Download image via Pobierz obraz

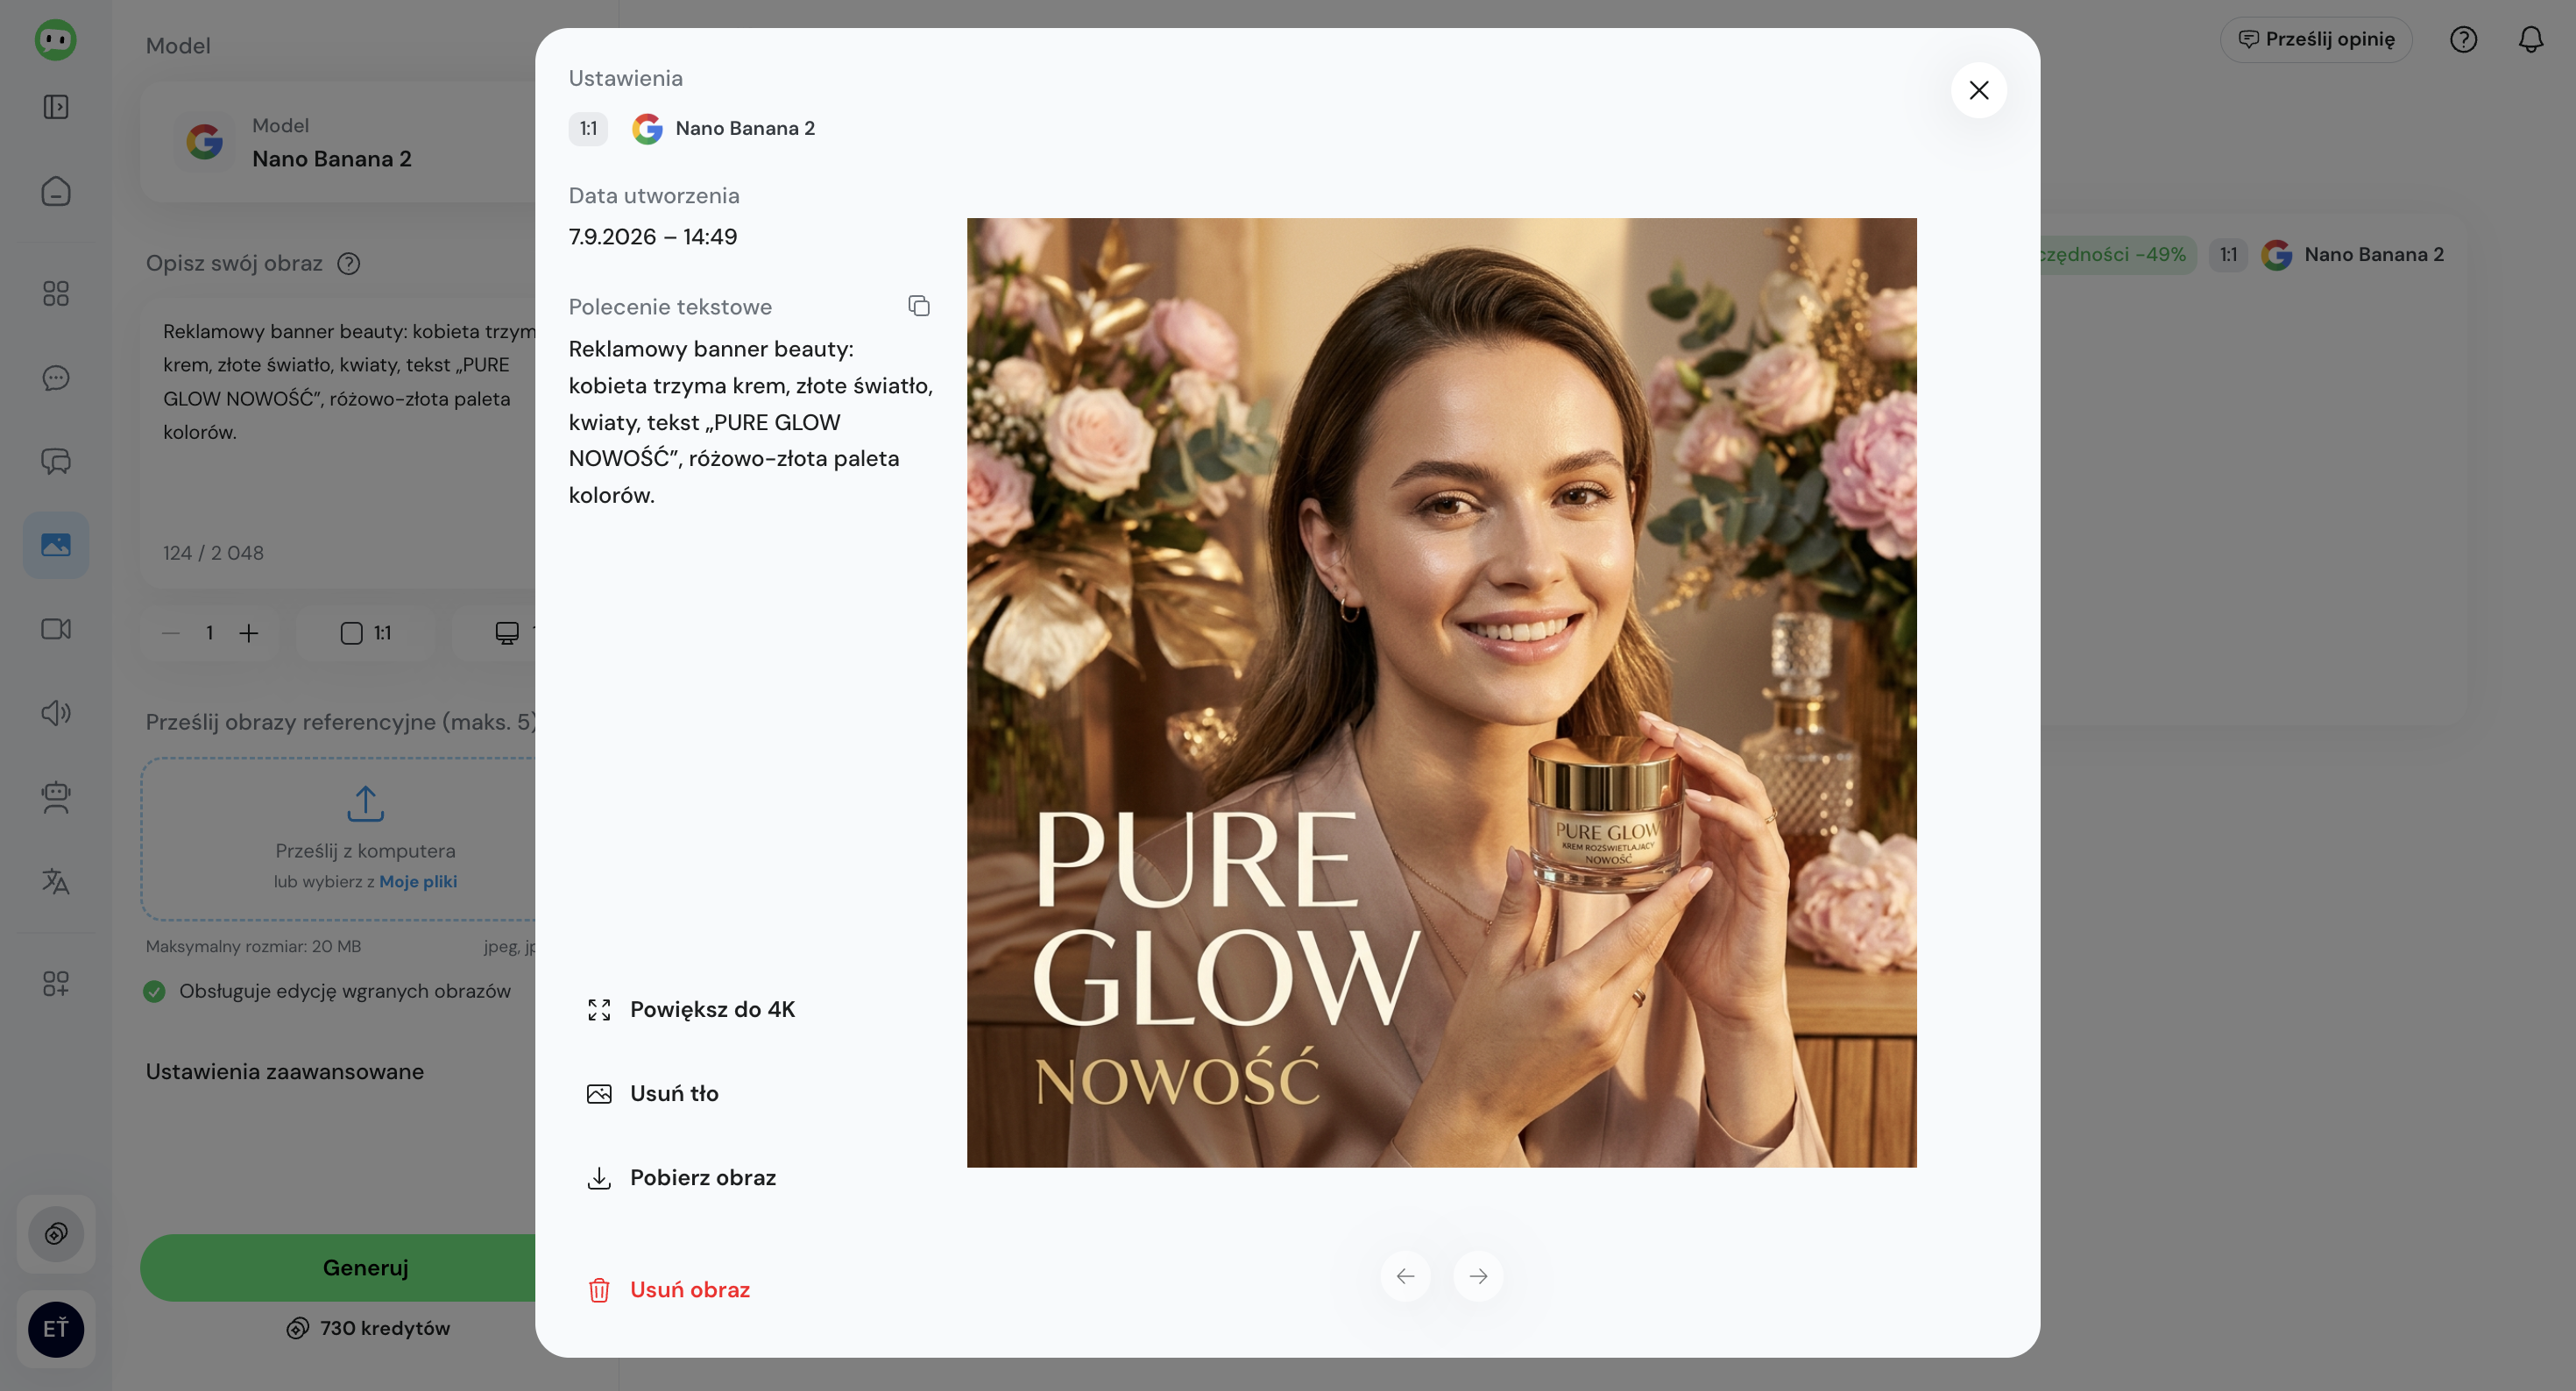pyautogui.click(x=681, y=1177)
